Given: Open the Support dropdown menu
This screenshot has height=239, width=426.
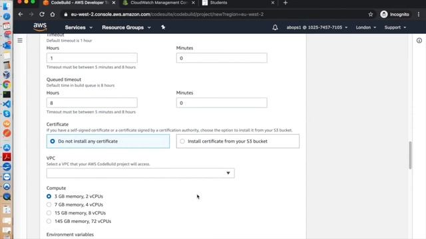Looking at the screenshot, I should pos(395,27).
